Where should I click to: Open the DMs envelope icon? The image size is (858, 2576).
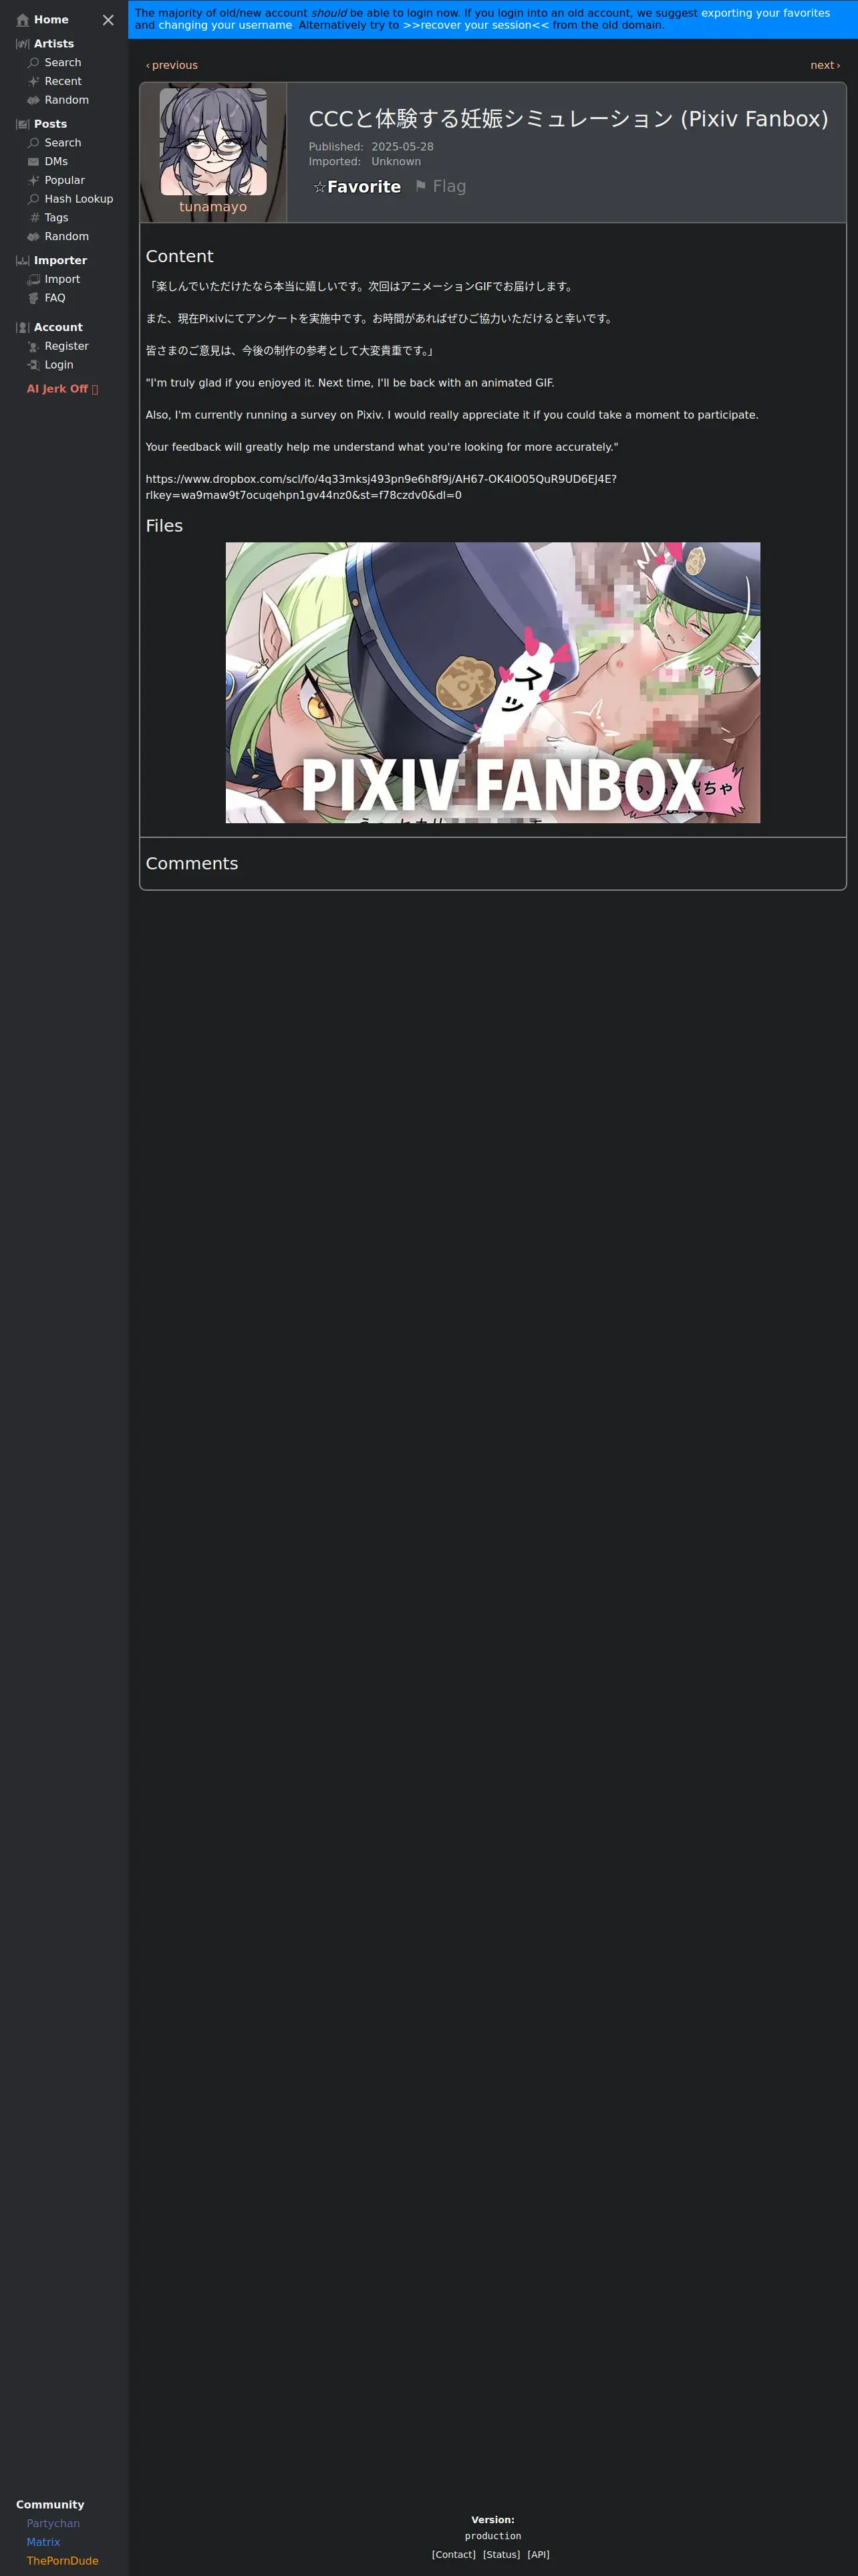[33, 162]
